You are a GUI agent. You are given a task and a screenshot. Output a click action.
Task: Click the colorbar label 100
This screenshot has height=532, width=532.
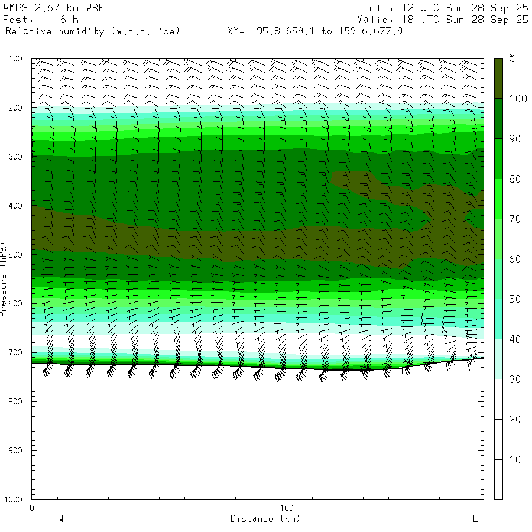click(x=518, y=99)
